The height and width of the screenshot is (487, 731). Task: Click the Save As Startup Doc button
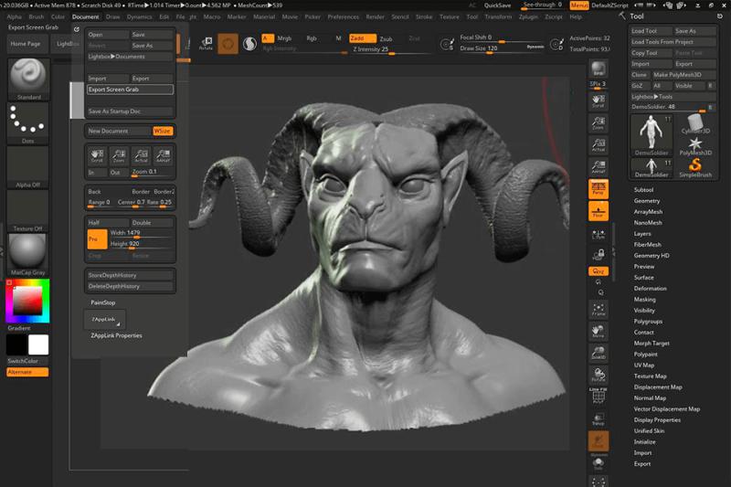[x=130, y=111]
